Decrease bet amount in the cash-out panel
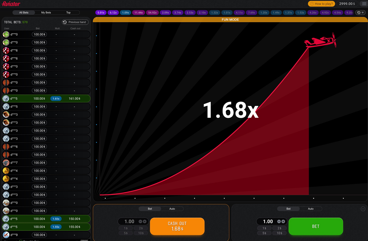368x241 pixels. click(140, 221)
